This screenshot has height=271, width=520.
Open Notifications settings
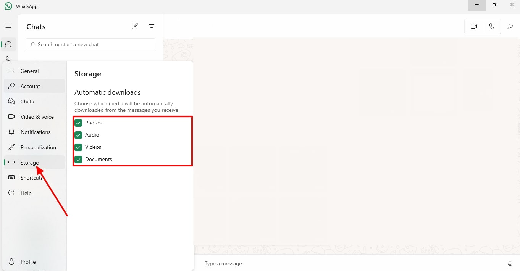(x=34, y=132)
